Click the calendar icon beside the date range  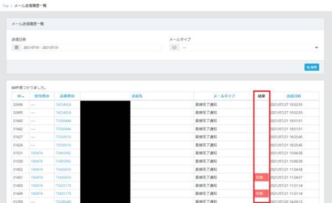coord(16,48)
